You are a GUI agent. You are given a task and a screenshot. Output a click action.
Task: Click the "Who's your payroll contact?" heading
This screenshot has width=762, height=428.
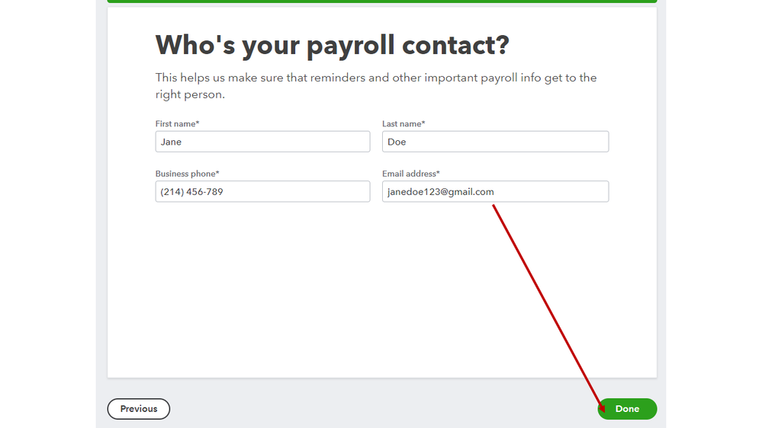332,46
